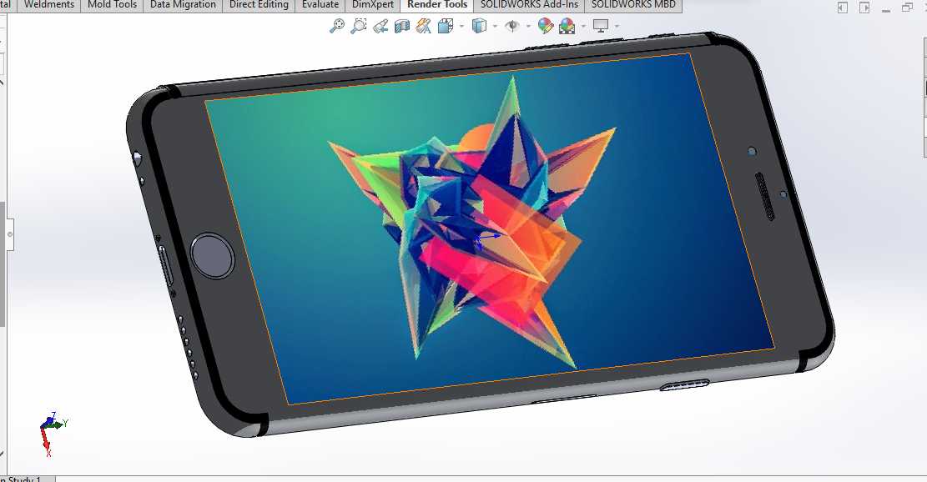Click the Apply Scene icon

click(x=567, y=26)
